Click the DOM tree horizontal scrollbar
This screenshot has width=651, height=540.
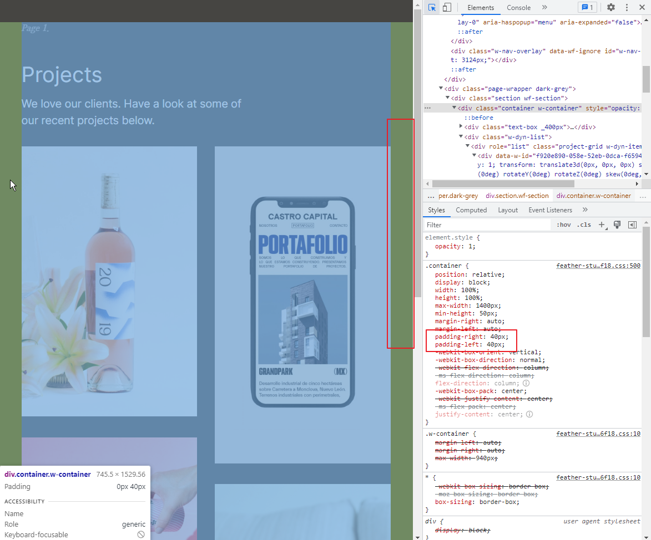click(503, 184)
